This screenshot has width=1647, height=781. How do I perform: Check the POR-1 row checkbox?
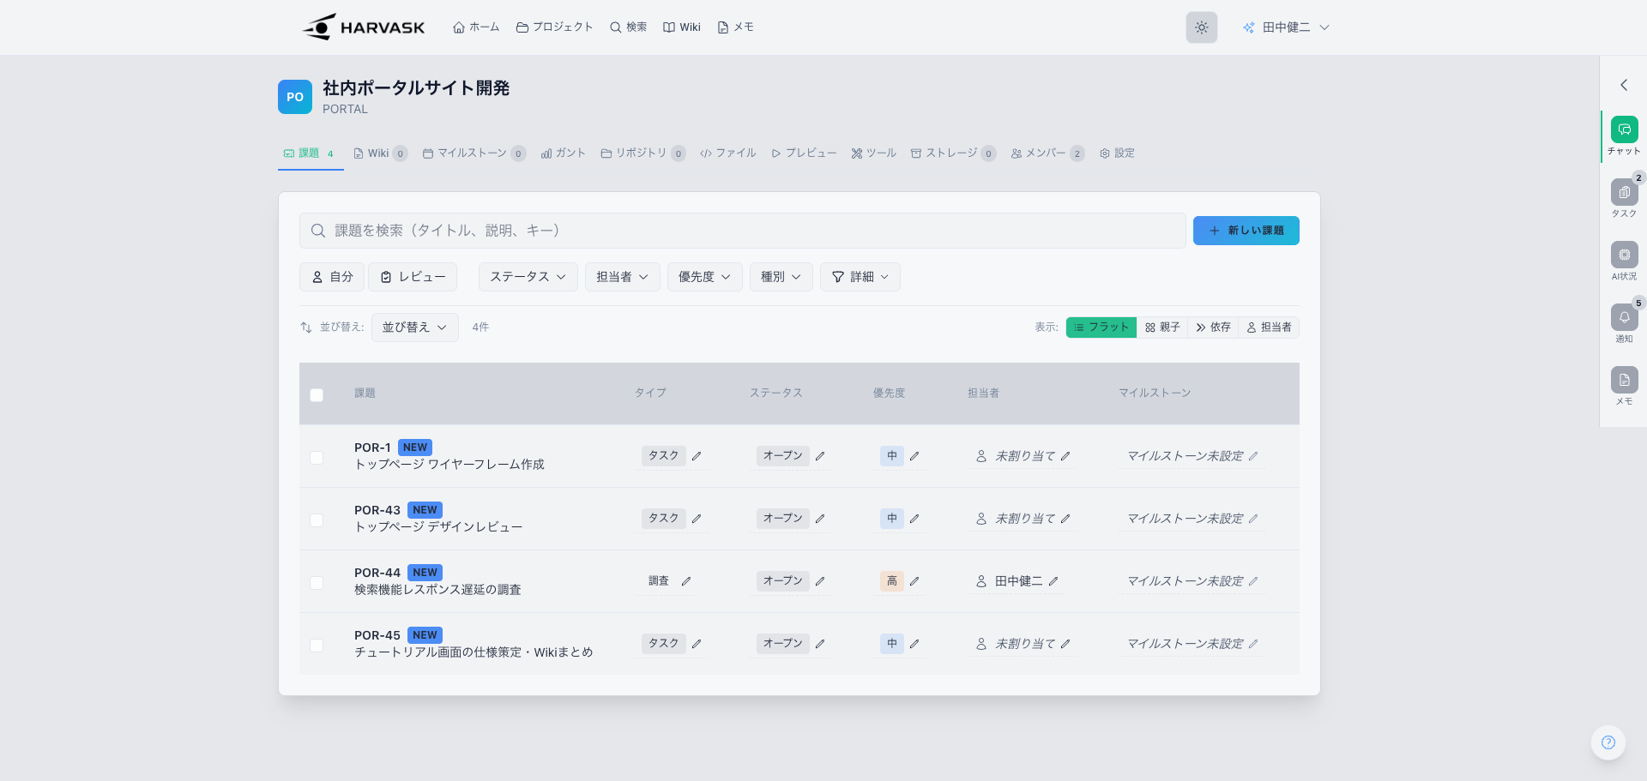tap(317, 458)
